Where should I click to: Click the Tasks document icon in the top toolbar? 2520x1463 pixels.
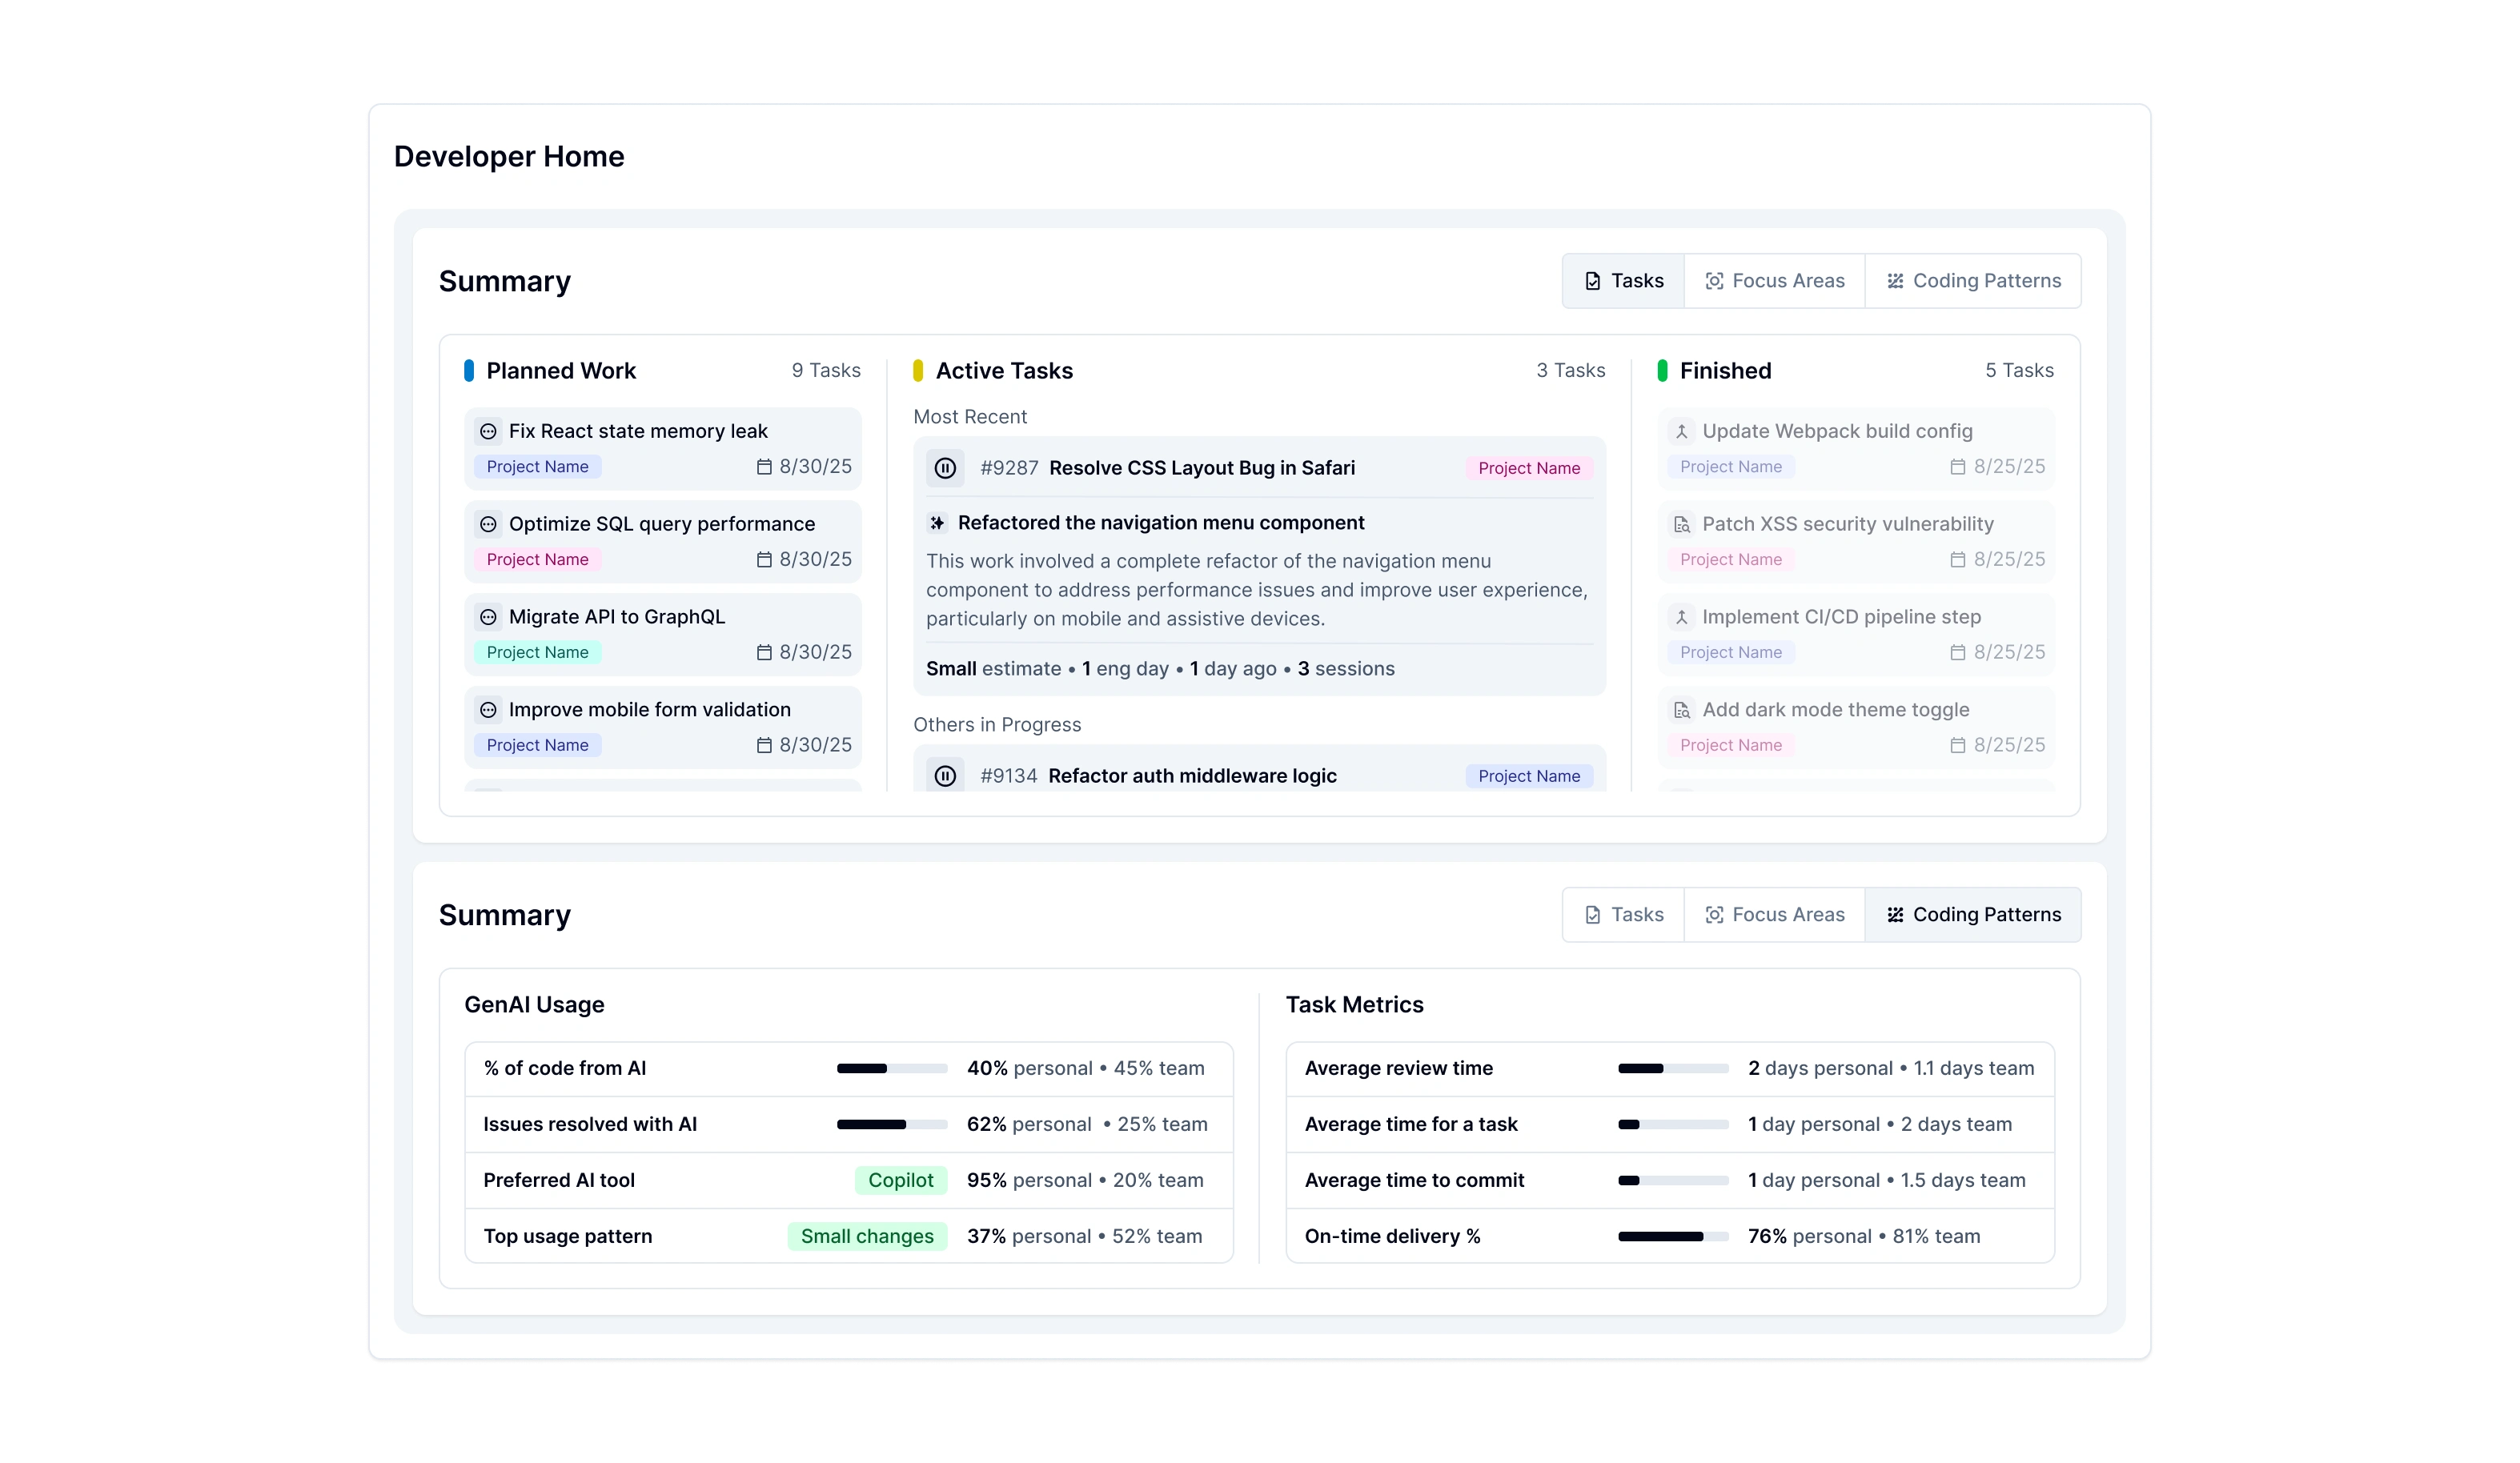1594,281
